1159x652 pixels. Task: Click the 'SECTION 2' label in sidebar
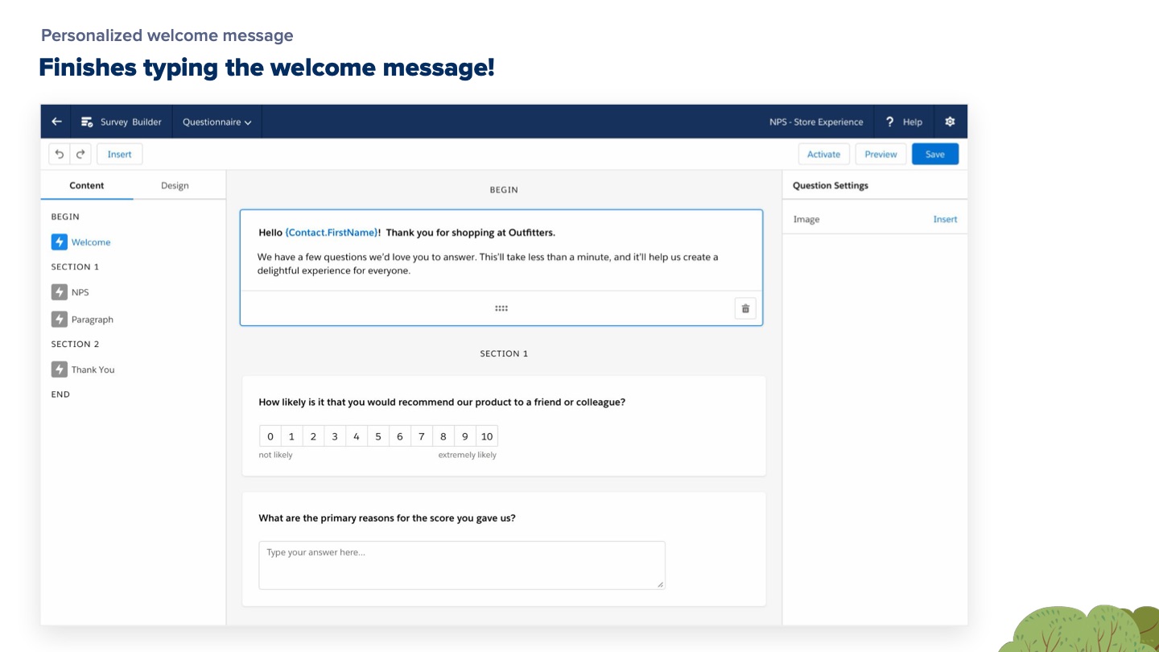(75, 344)
